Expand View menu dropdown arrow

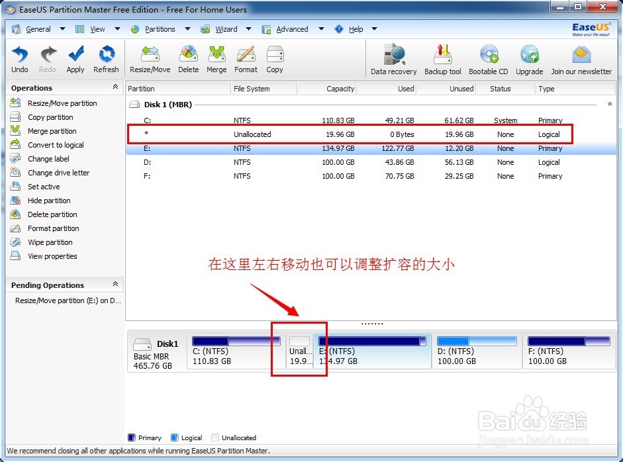[117, 29]
